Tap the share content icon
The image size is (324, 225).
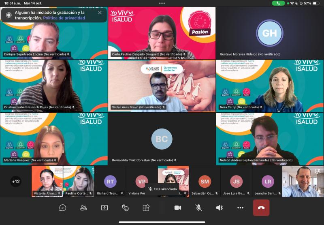click(x=104, y=208)
